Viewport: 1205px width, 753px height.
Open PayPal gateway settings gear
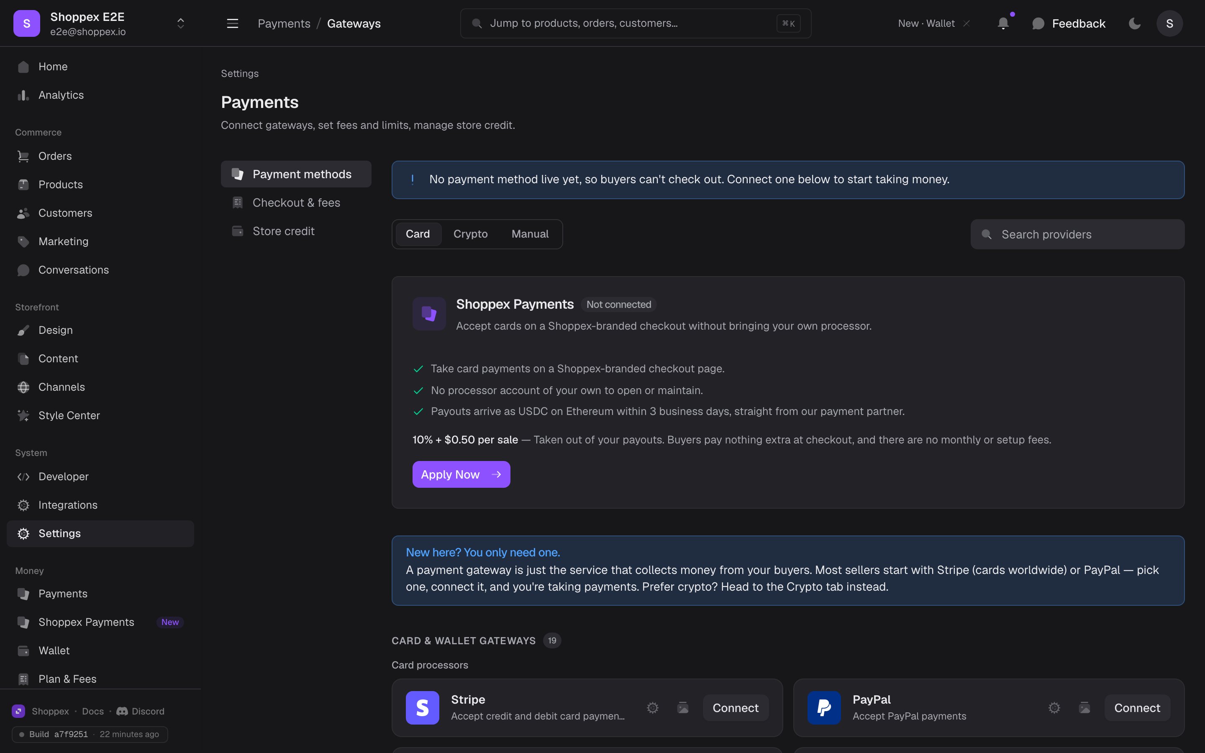click(x=1054, y=708)
